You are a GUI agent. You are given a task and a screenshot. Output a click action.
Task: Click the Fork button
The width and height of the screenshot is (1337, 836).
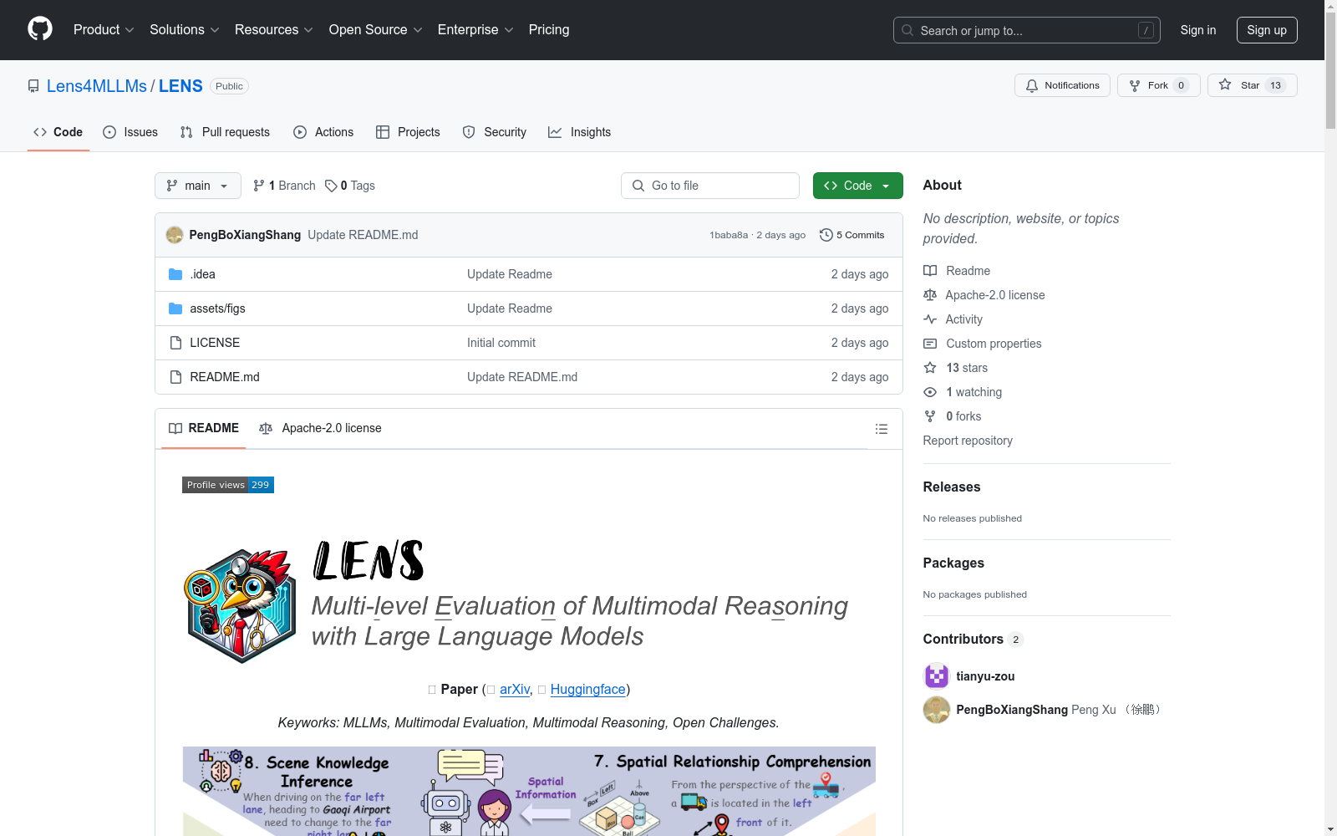point(1159,85)
